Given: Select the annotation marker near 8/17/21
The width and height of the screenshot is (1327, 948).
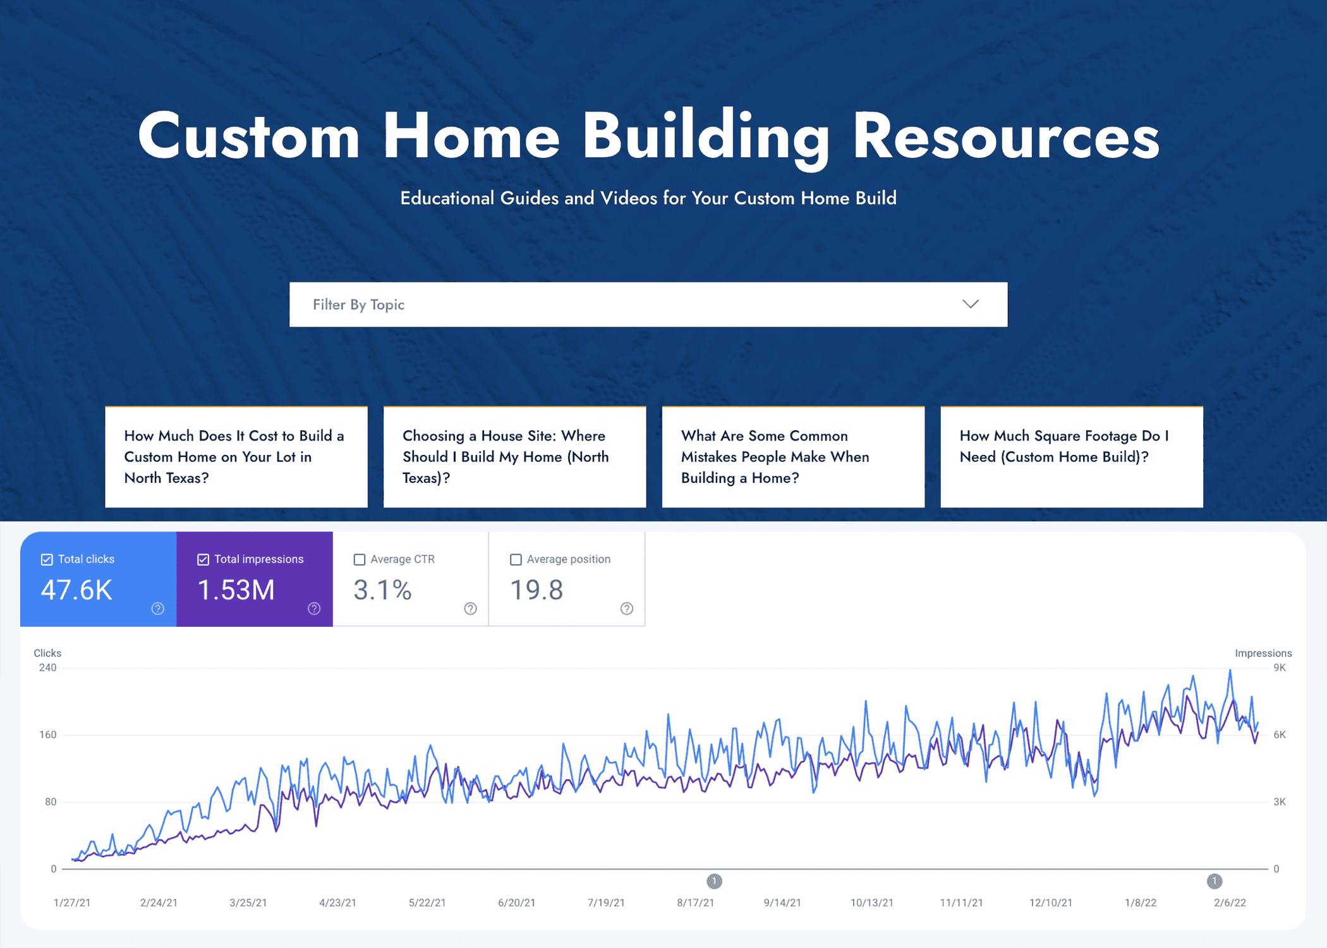Looking at the screenshot, I should tap(714, 880).
